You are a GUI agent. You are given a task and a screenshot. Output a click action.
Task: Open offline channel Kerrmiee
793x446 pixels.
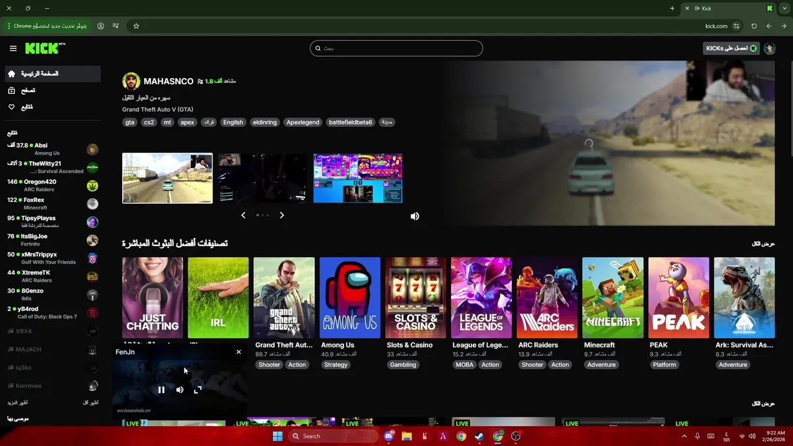52,386
